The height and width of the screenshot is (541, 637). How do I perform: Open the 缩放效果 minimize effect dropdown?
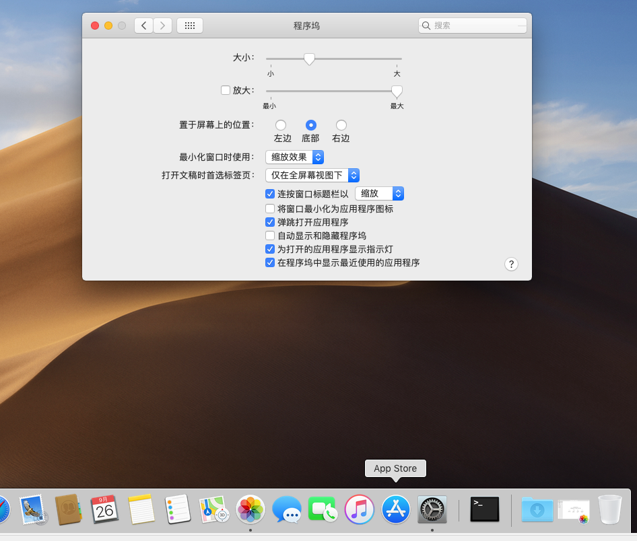(x=294, y=157)
